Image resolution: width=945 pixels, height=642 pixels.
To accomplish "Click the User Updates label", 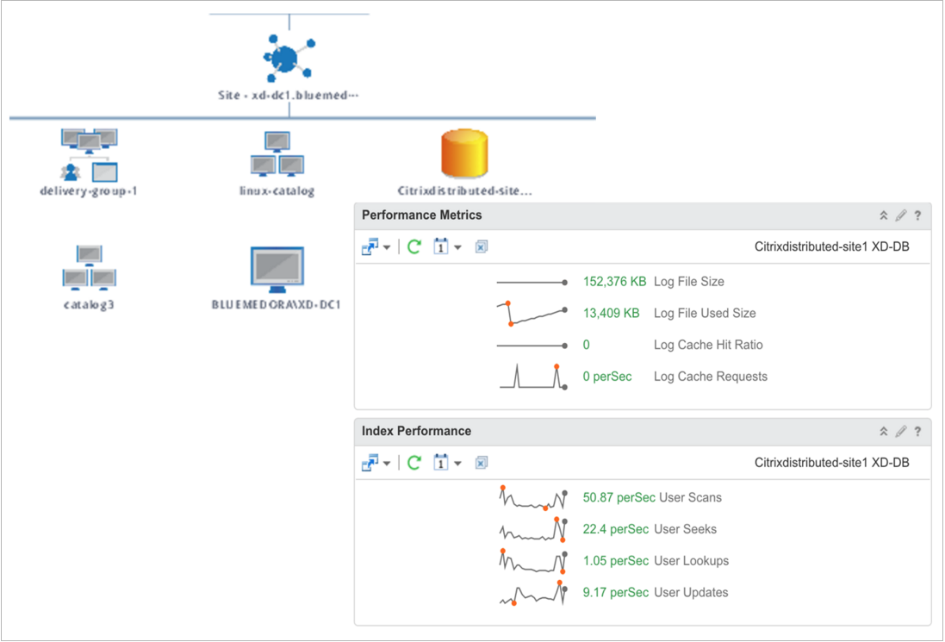I will pos(691,592).
